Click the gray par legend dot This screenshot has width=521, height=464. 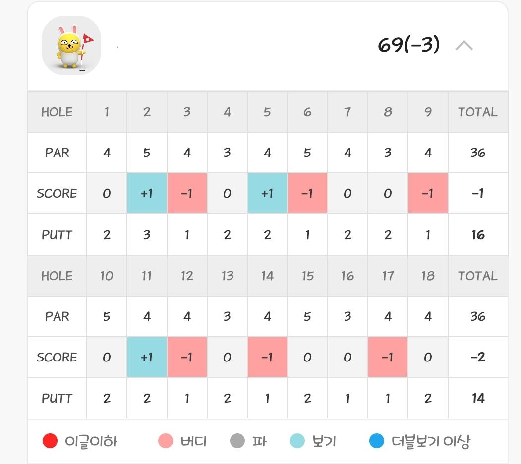click(237, 441)
